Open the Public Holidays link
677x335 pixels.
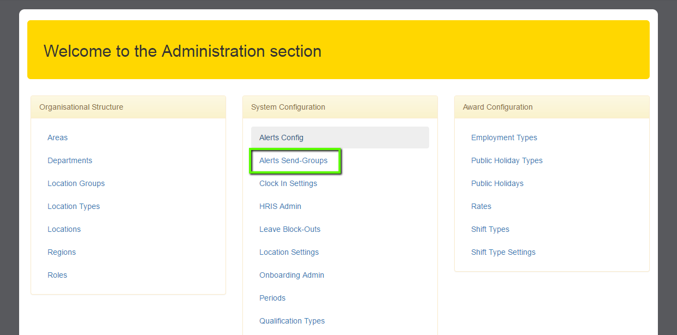click(497, 183)
